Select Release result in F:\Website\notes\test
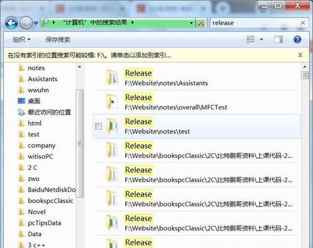 196,126
